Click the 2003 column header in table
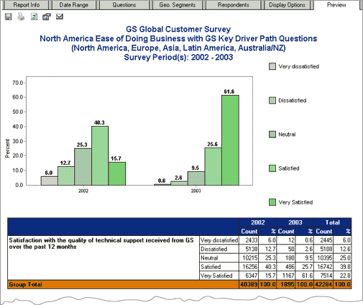Image resolution: width=363 pixels, height=305 pixels. [x=295, y=222]
